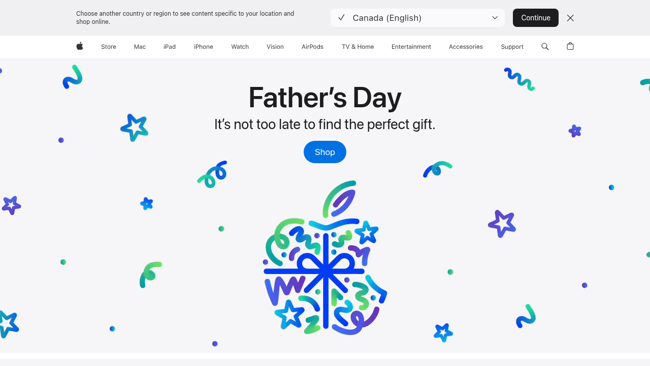The image size is (650, 366).
Task: Click the blue Shop button
Action: point(325,152)
